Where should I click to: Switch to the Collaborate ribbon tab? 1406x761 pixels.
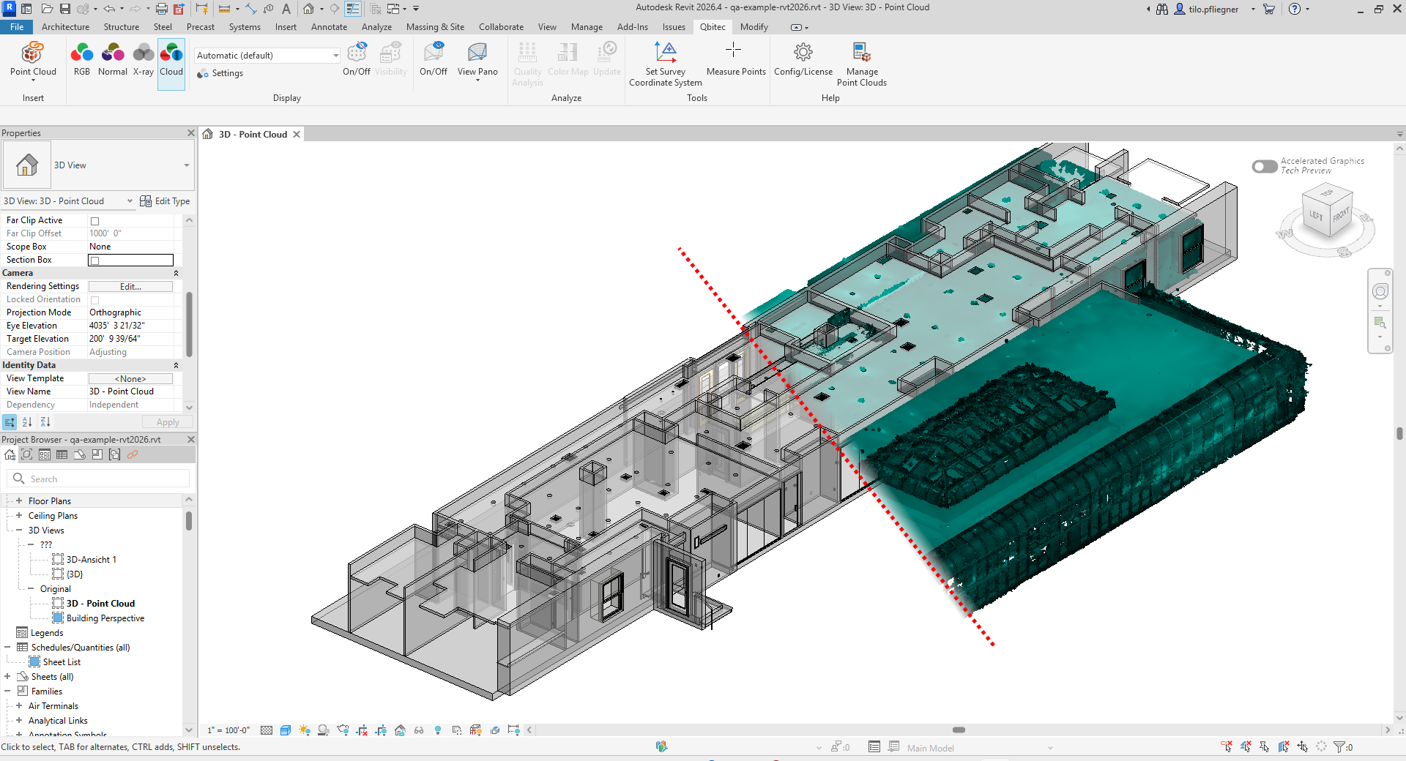[501, 27]
